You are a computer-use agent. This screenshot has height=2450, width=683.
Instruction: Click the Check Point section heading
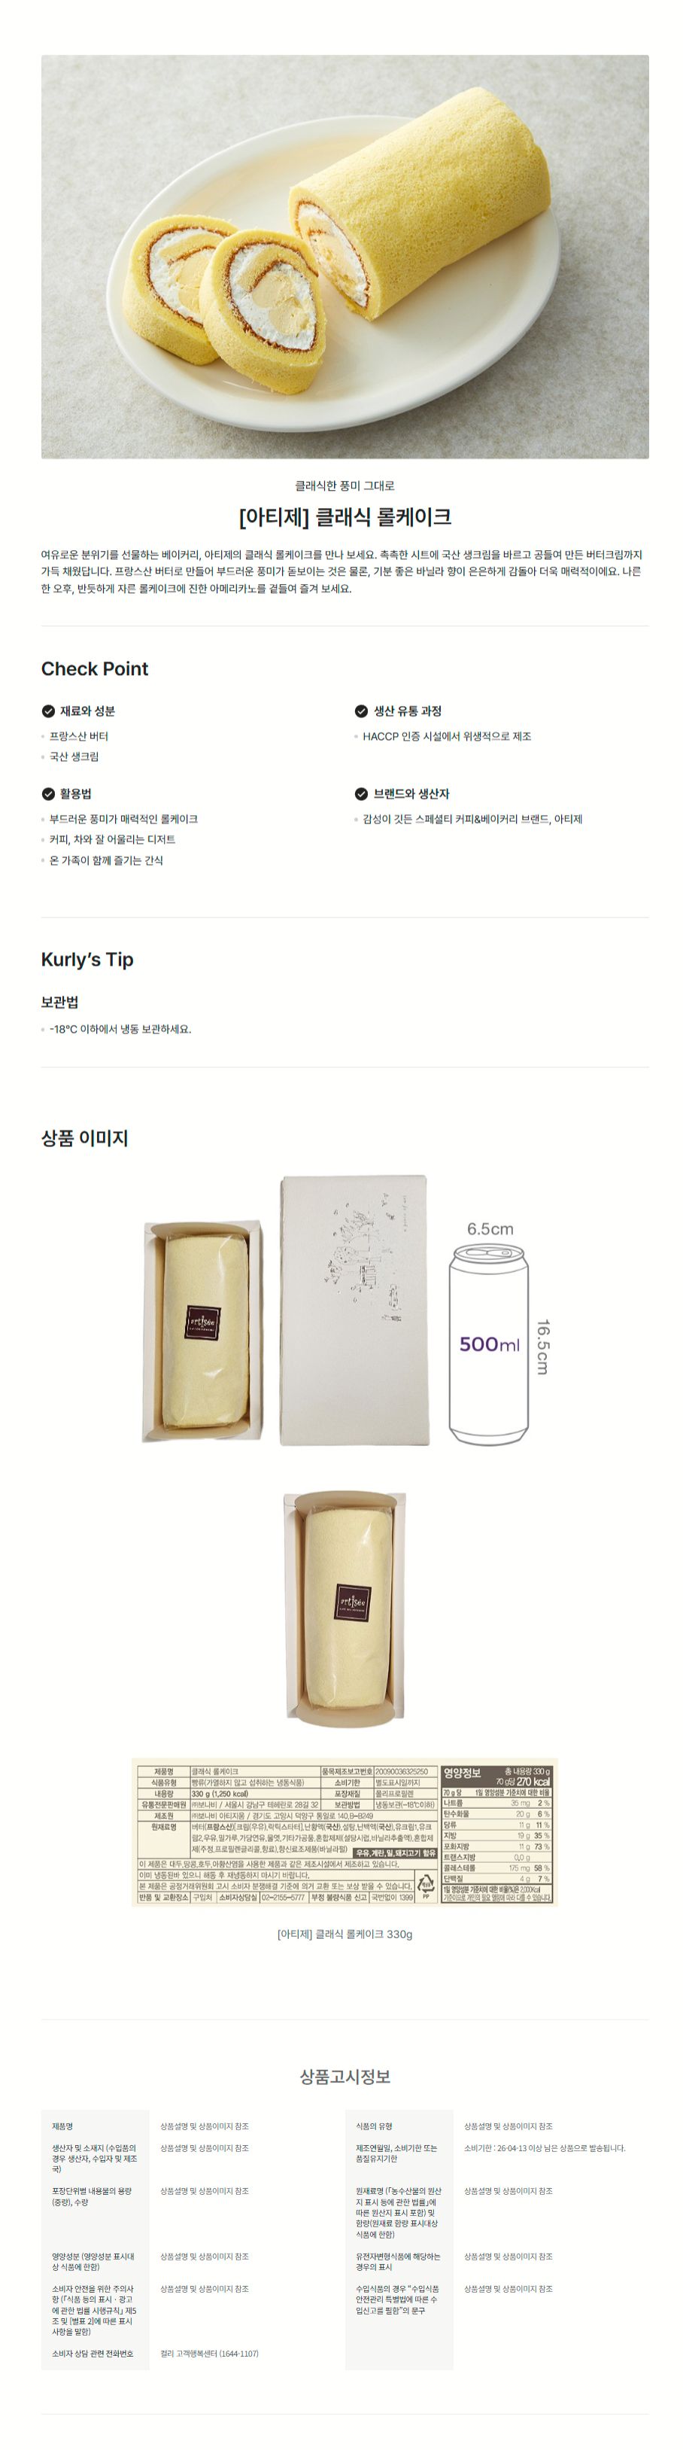(94, 668)
